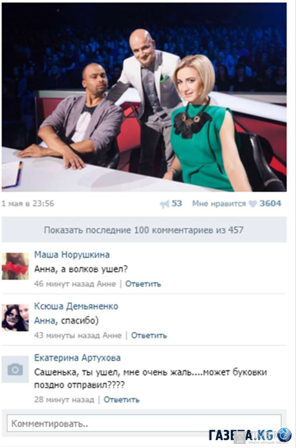This screenshot has height=448, width=296.
Task: Open the camera placeholder avatar of Екатерина Артухова
Action: pyautogui.click(x=15, y=369)
